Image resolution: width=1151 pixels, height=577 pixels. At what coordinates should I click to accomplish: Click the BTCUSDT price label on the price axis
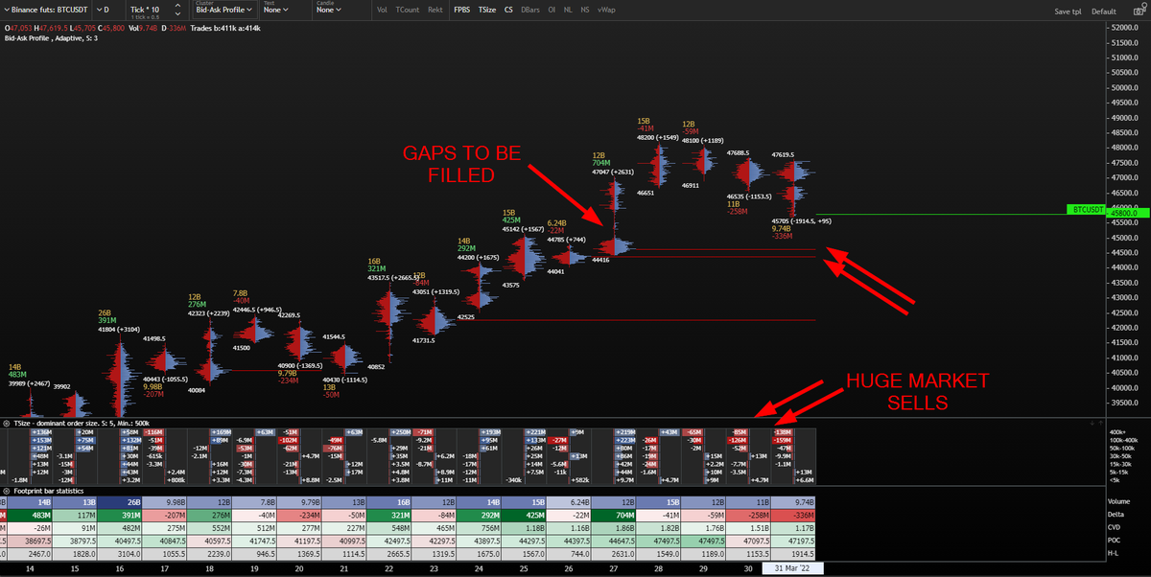(1085, 209)
